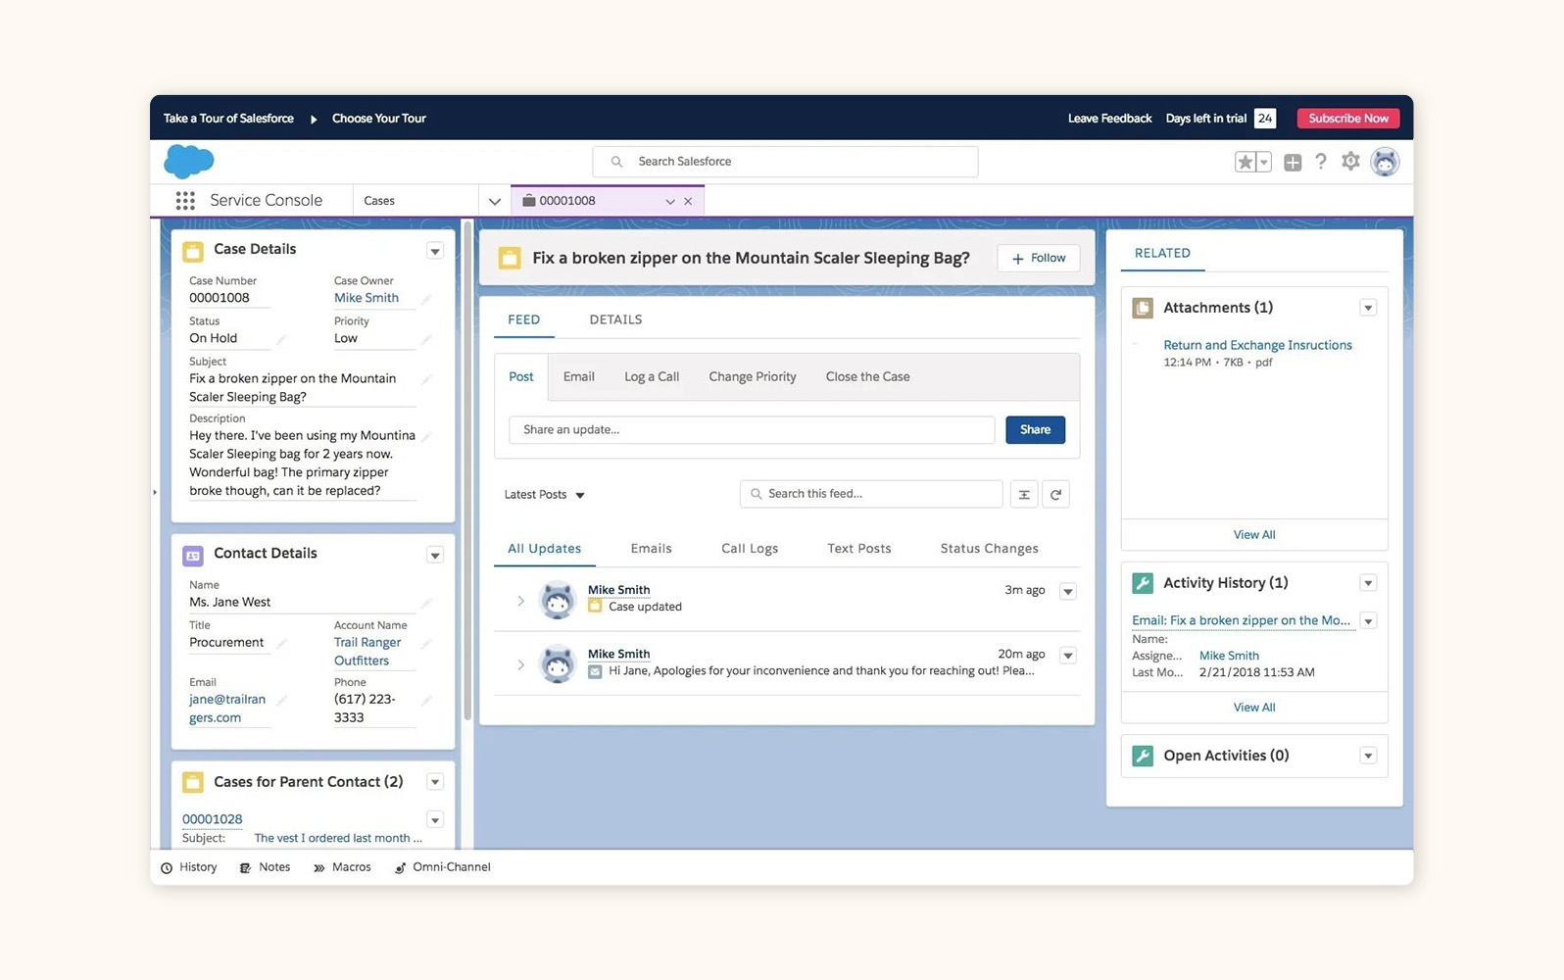Open the Favorites star icon
The height and width of the screenshot is (980, 1564).
click(1245, 162)
